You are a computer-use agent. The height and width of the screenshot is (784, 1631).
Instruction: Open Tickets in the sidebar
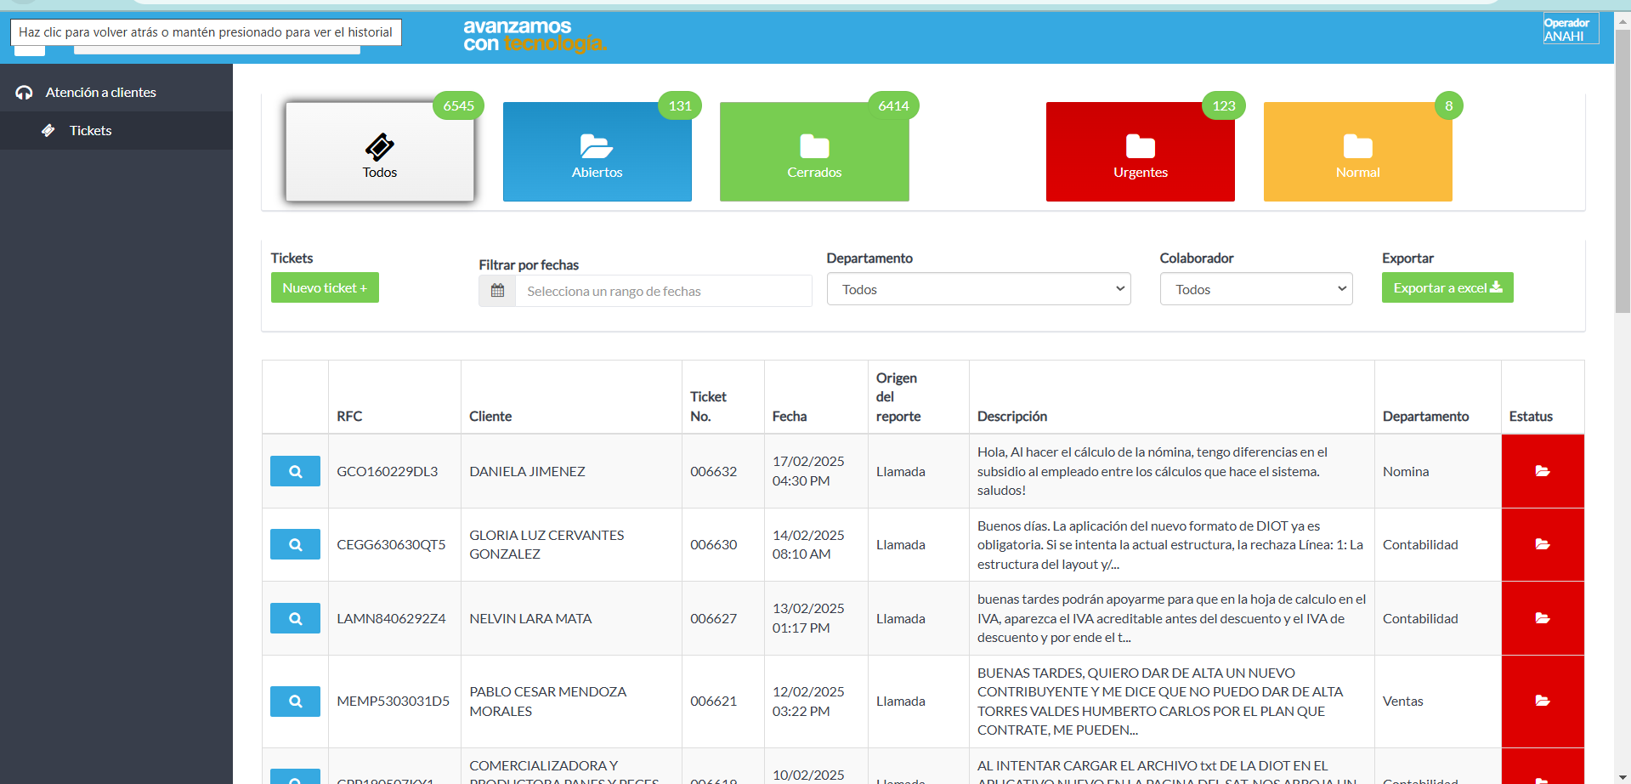pos(90,131)
